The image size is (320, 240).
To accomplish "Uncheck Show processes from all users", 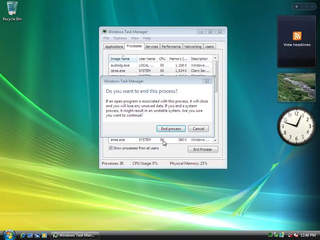I will pos(111,148).
